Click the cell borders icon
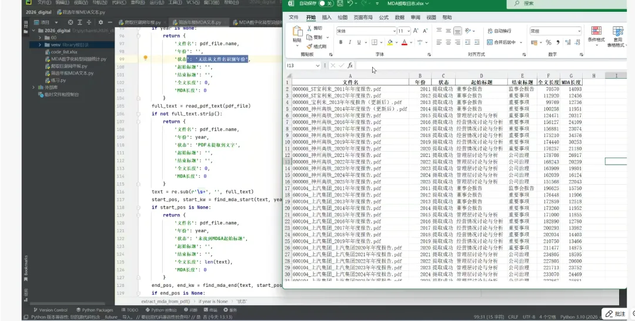 click(375, 42)
